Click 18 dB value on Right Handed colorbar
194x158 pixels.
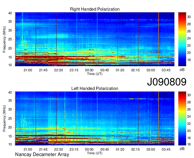click(x=189, y=60)
